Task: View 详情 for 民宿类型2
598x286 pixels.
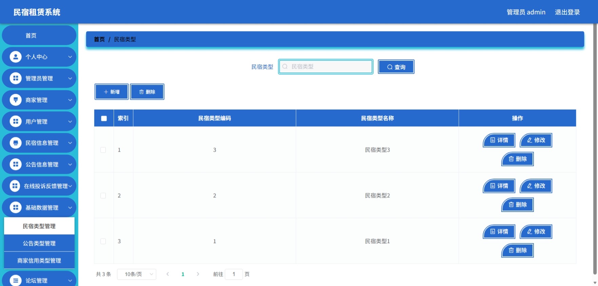Action: click(x=499, y=186)
